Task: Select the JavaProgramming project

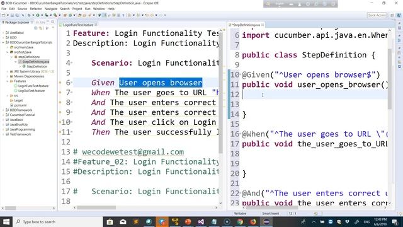Action: (23, 129)
